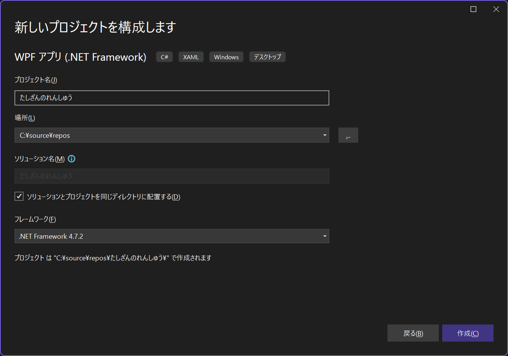Browse for location with the ... button
The height and width of the screenshot is (356, 508).
click(348, 135)
